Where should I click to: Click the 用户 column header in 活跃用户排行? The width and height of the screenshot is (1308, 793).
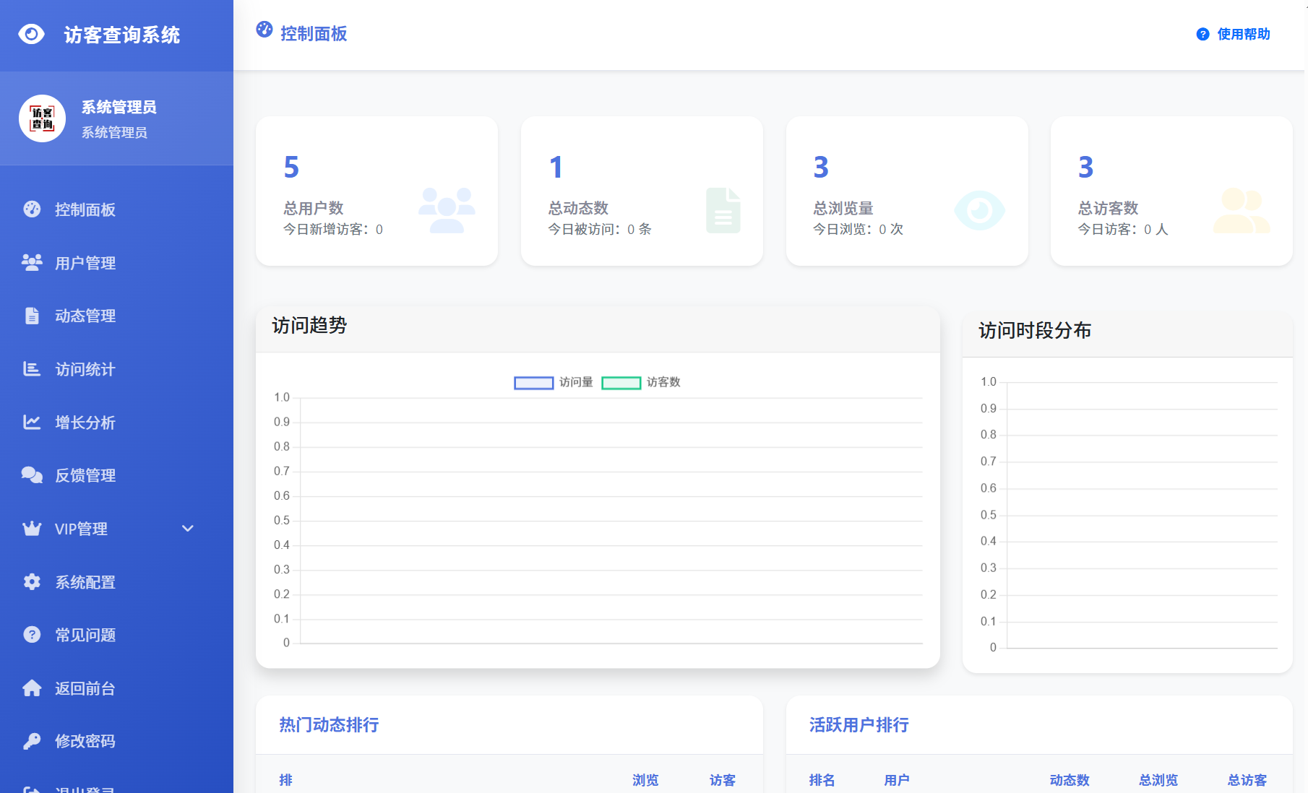[x=897, y=780]
